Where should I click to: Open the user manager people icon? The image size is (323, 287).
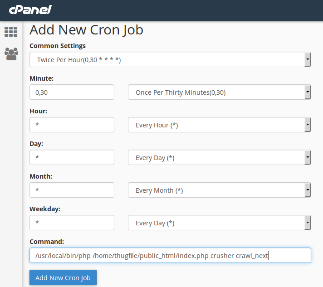[x=11, y=54]
